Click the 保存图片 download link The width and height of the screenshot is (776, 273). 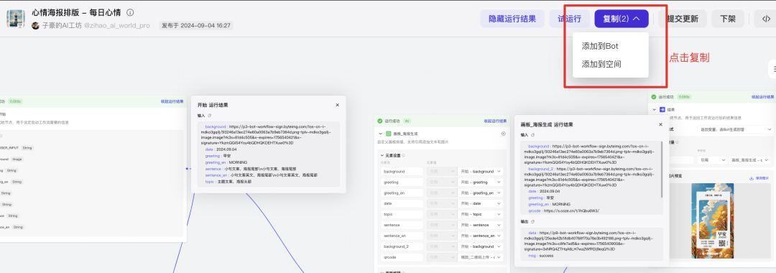point(759,178)
